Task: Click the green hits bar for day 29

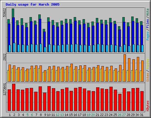Action: pyautogui.click(x=132, y=19)
